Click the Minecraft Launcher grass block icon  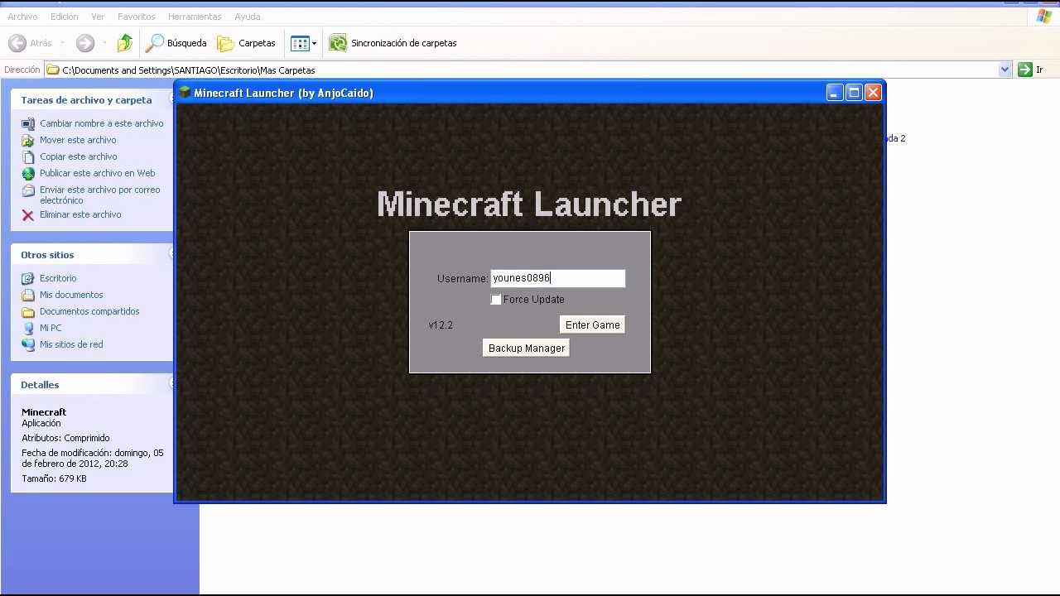tap(185, 92)
